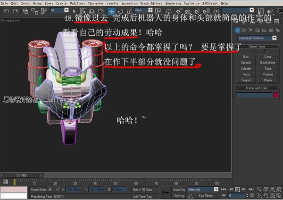
Task: Select the Systems category icon
Action: (x=278, y=30)
